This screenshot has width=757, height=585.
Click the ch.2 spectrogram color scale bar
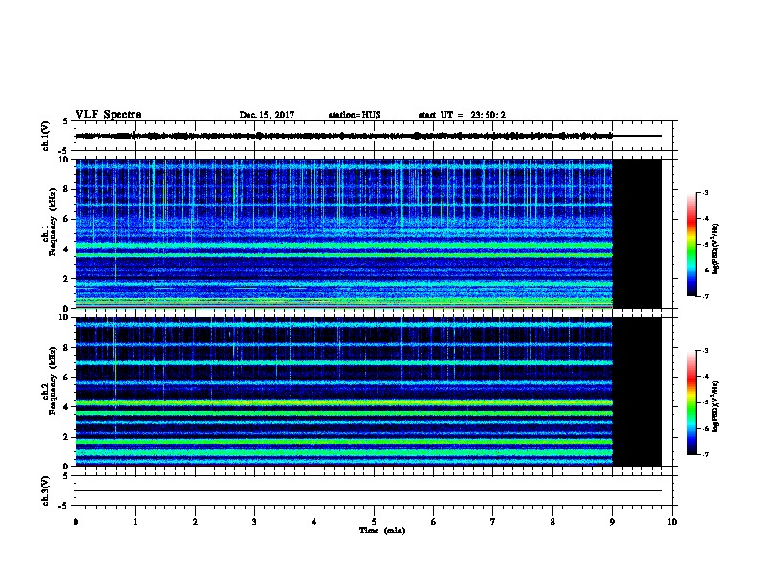691,402
